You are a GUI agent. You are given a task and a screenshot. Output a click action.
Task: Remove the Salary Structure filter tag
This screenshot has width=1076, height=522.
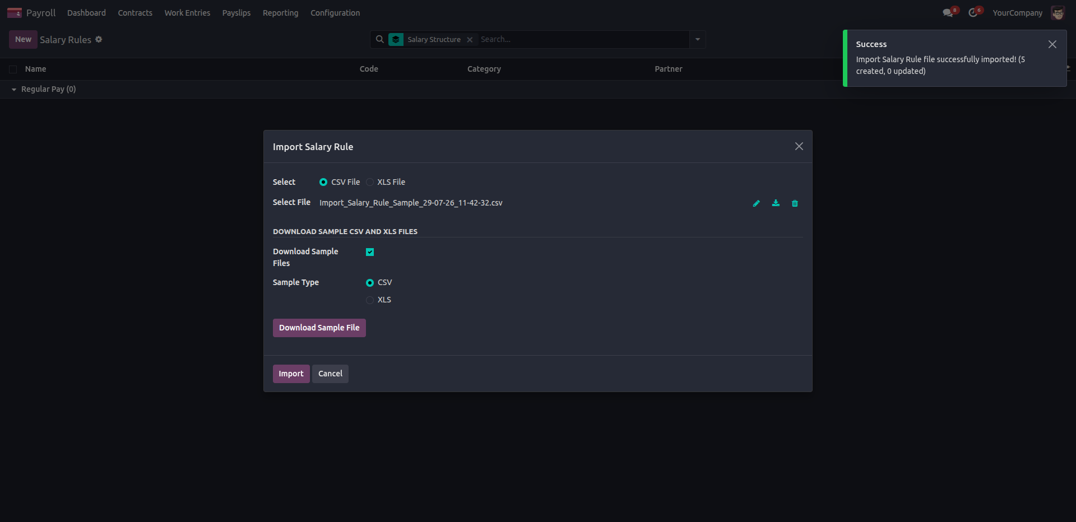(x=470, y=40)
